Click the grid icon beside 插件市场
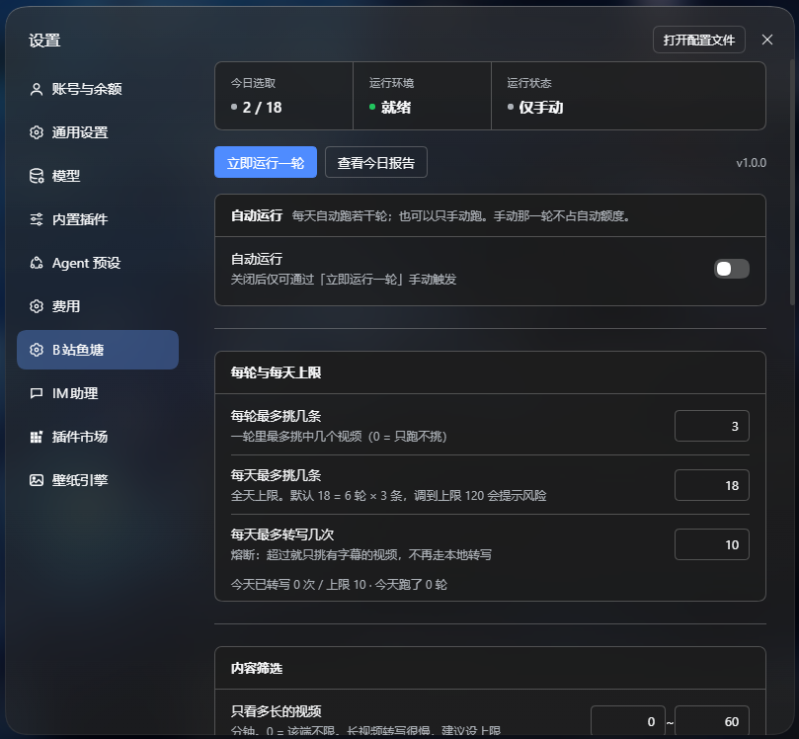This screenshot has height=739, width=799. pyautogui.click(x=37, y=437)
